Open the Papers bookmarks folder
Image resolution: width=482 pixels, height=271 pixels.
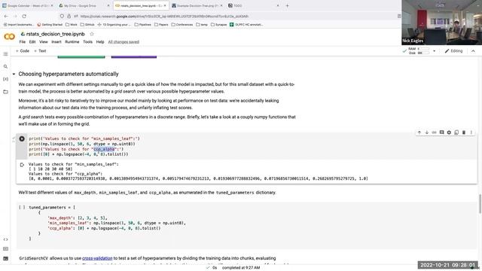pos(161,25)
